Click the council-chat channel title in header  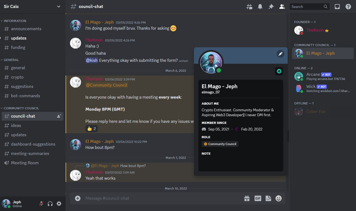(91, 6)
